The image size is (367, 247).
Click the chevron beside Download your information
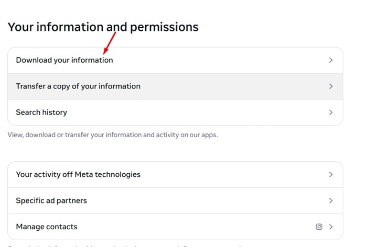coord(331,60)
